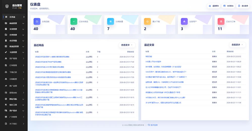The width and height of the screenshot is (252, 131).
Task: Click the 站长工具 wrench icon
Action: (6, 105)
